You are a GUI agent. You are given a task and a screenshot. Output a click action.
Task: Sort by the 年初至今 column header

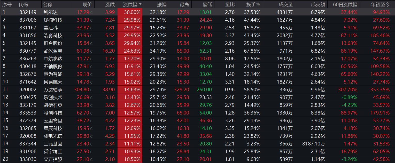[x=380, y=4]
